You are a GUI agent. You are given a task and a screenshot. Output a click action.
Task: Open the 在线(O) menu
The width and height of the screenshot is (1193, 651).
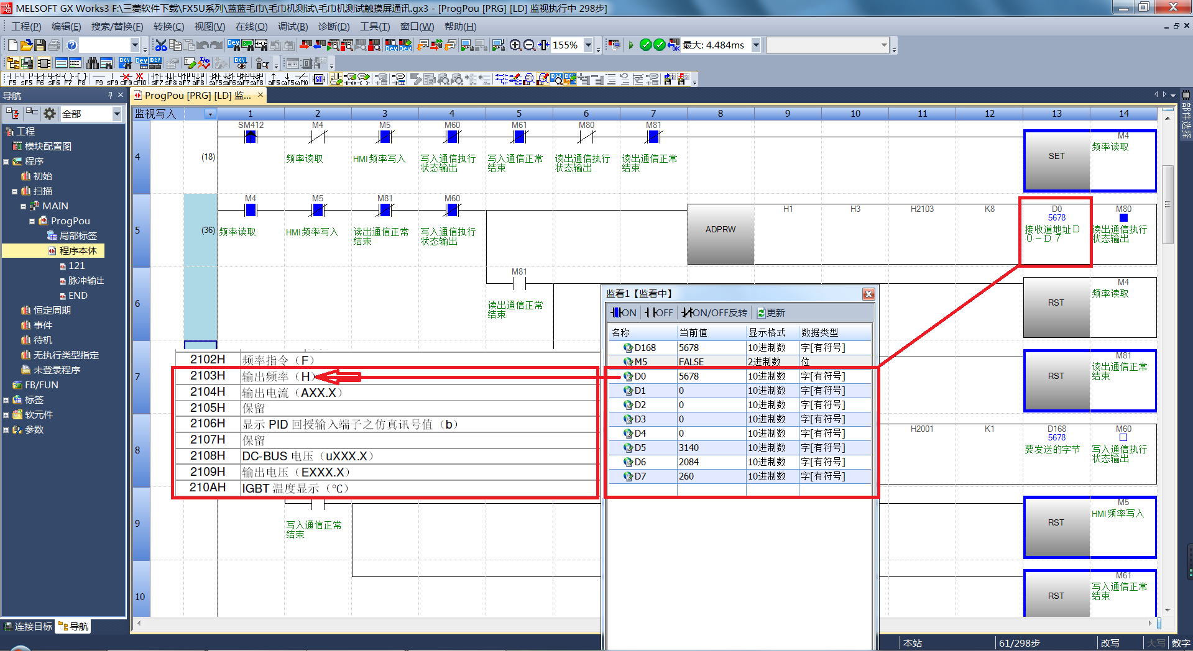coord(251,27)
